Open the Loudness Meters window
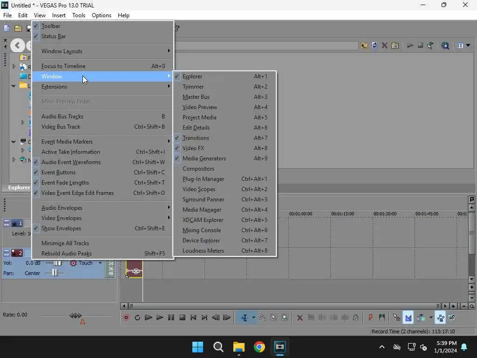Screen dimensions: 477x358 click(225, 251)
